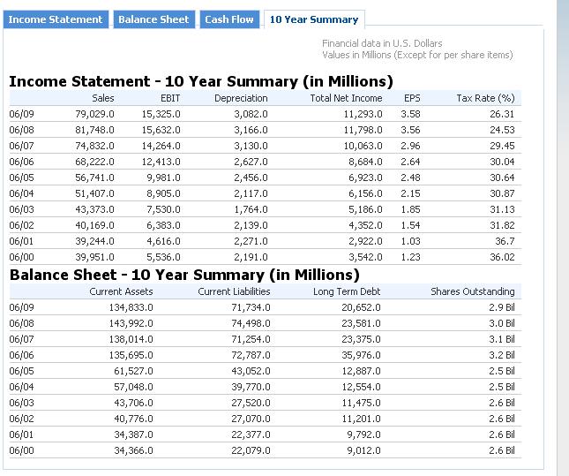Select the 36.7 tax rate cell
569x476 pixels.
pyautogui.click(x=505, y=241)
